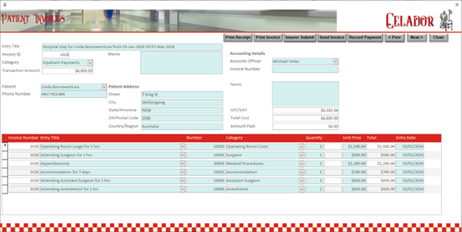Viewport: 462px width, 232px height.
Task: Select record selector for Operating Room usage row
Action: point(5,146)
